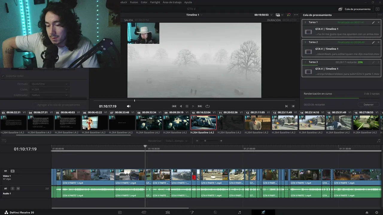Open the Ayuda menu

188,2
